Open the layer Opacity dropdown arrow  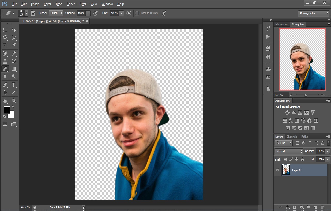coord(328,151)
